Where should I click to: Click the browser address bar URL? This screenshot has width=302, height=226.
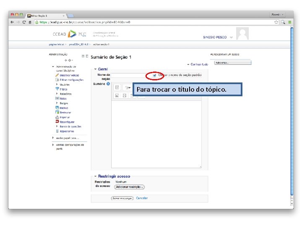(x=85, y=22)
